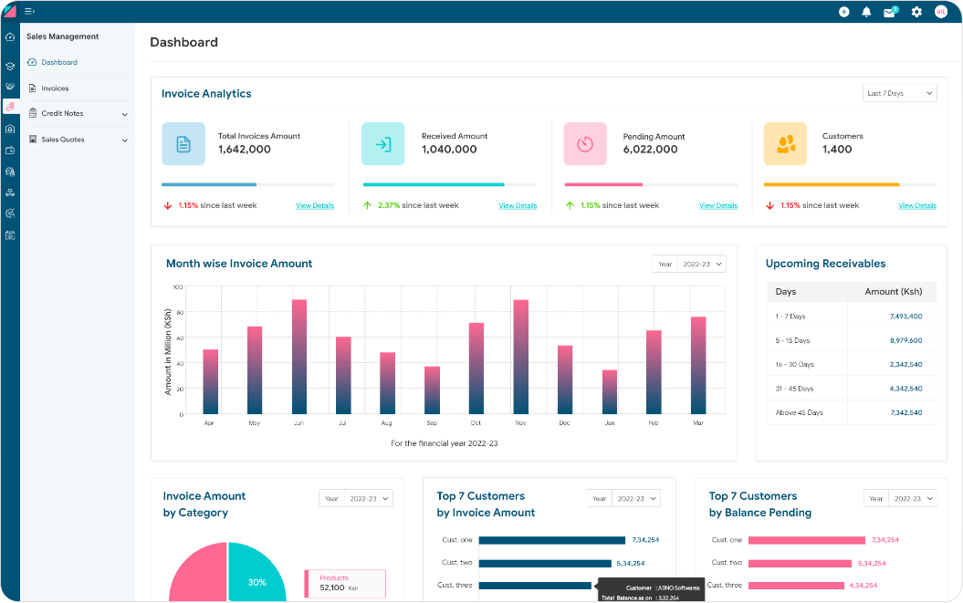View Details for Received Amount
The height and width of the screenshot is (603, 963).
518,205
